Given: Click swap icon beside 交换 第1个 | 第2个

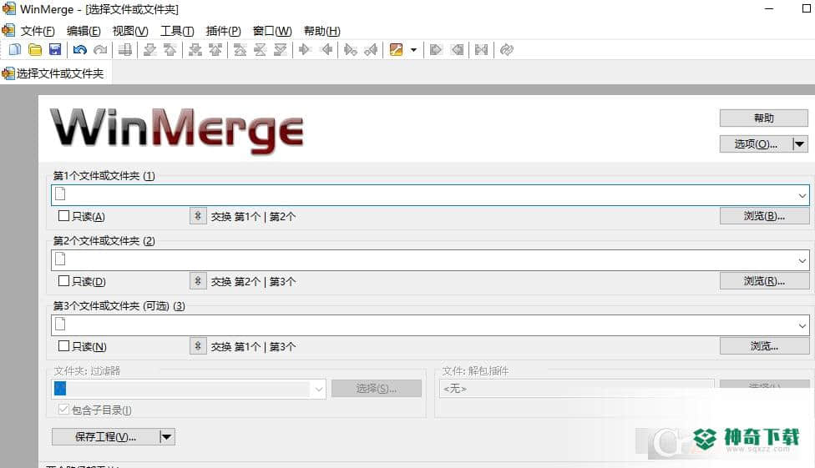Looking at the screenshot, I should click(198, 216).
